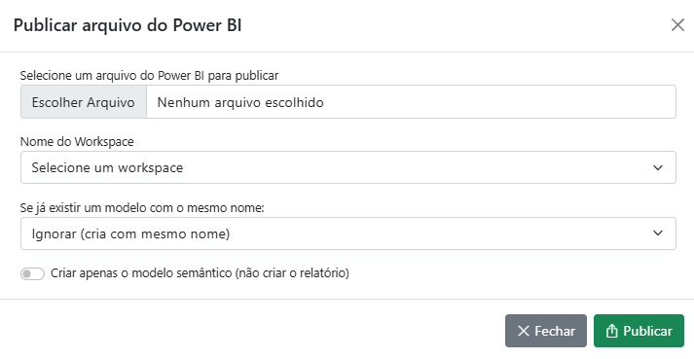Click the chevron arrow of the workspace selector
This screenshot has height=359, width=694.
(x=658, y=167)
